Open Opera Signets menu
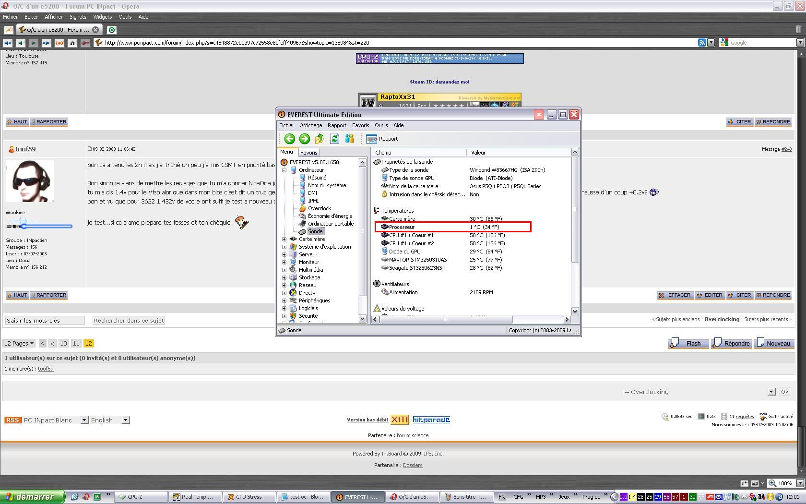Viewport: 806px width, 504px height. pos(78,17)
